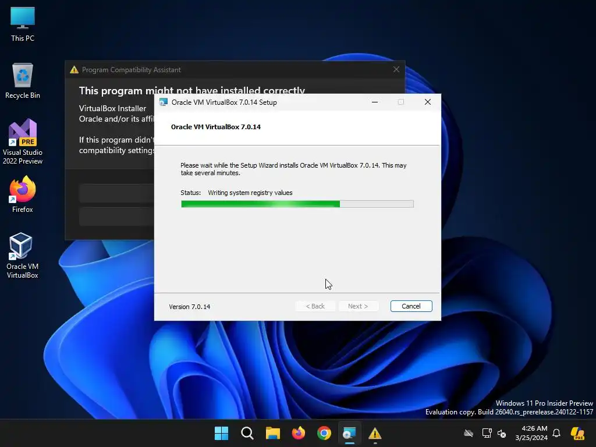The width and height of the screenshot is (596, 447).
Task: Open the This PC desktop icon
Action: 23,24
